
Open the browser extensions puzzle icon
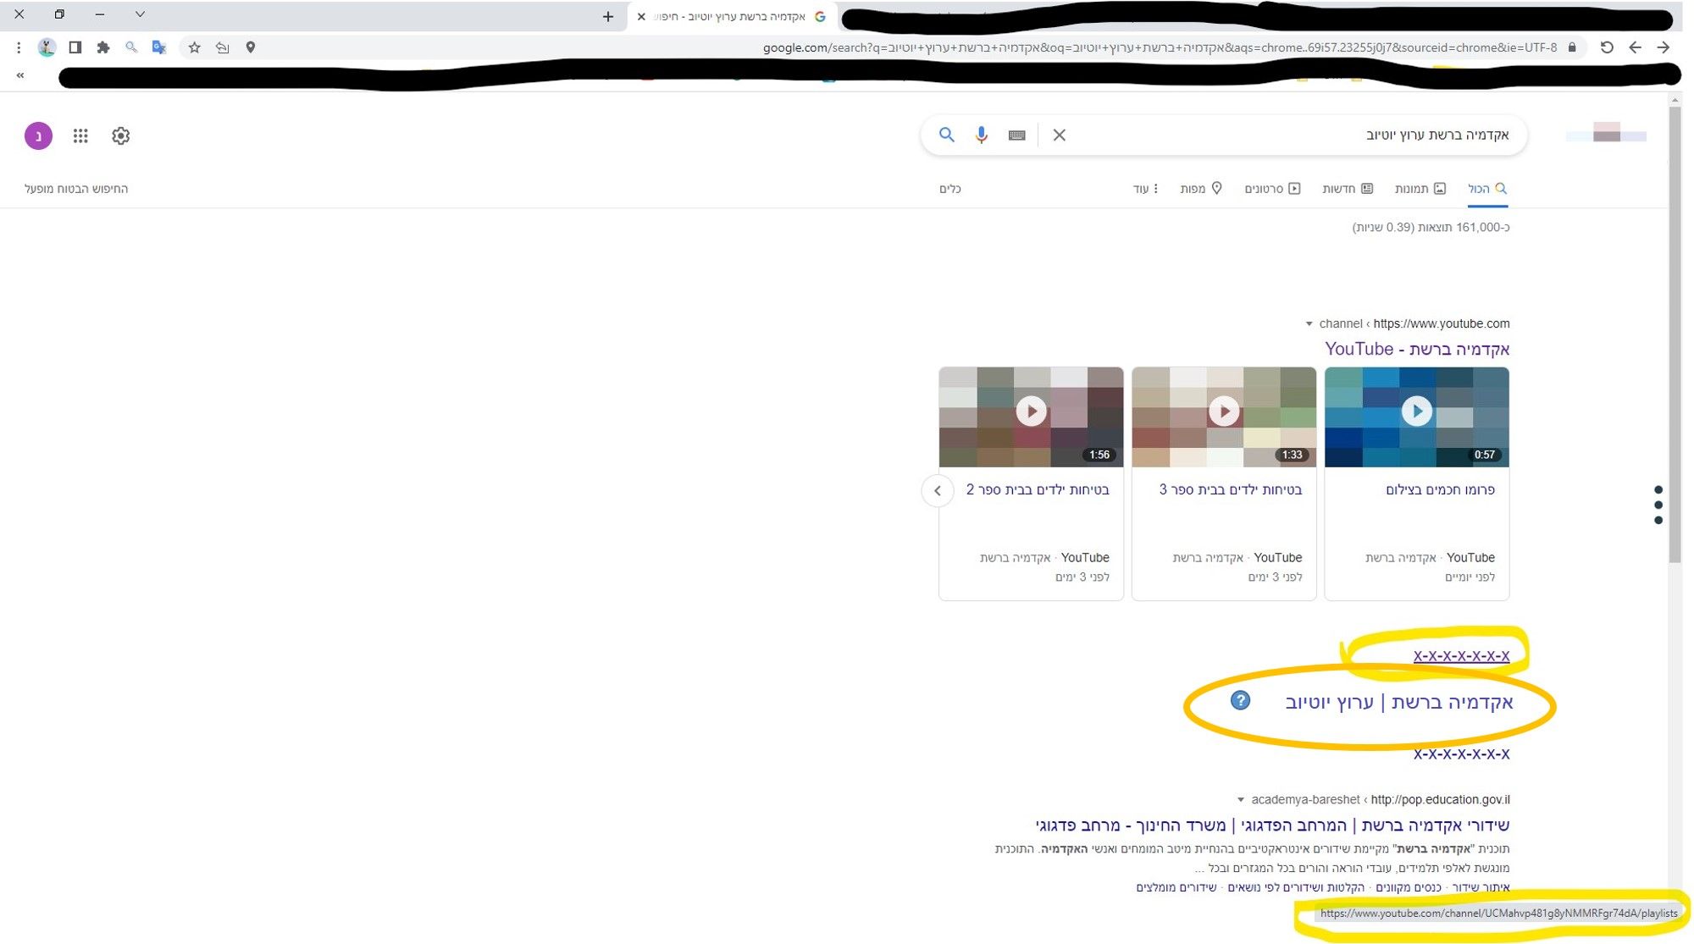tap(103, 47)
